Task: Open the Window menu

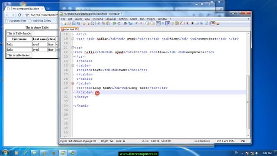Action: 162,19
